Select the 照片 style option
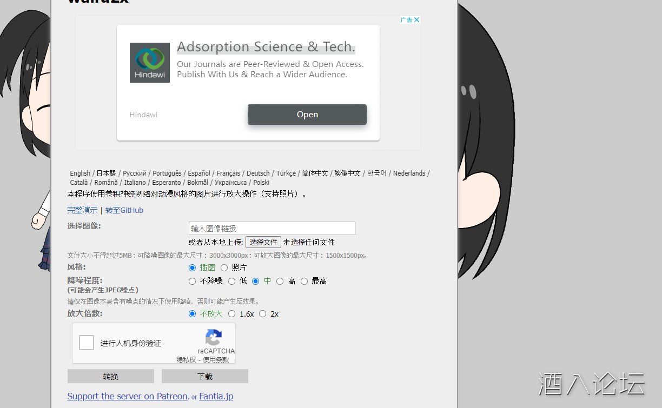Image resolution: width=662 pixels, height=408 pixels. point(224,267)
